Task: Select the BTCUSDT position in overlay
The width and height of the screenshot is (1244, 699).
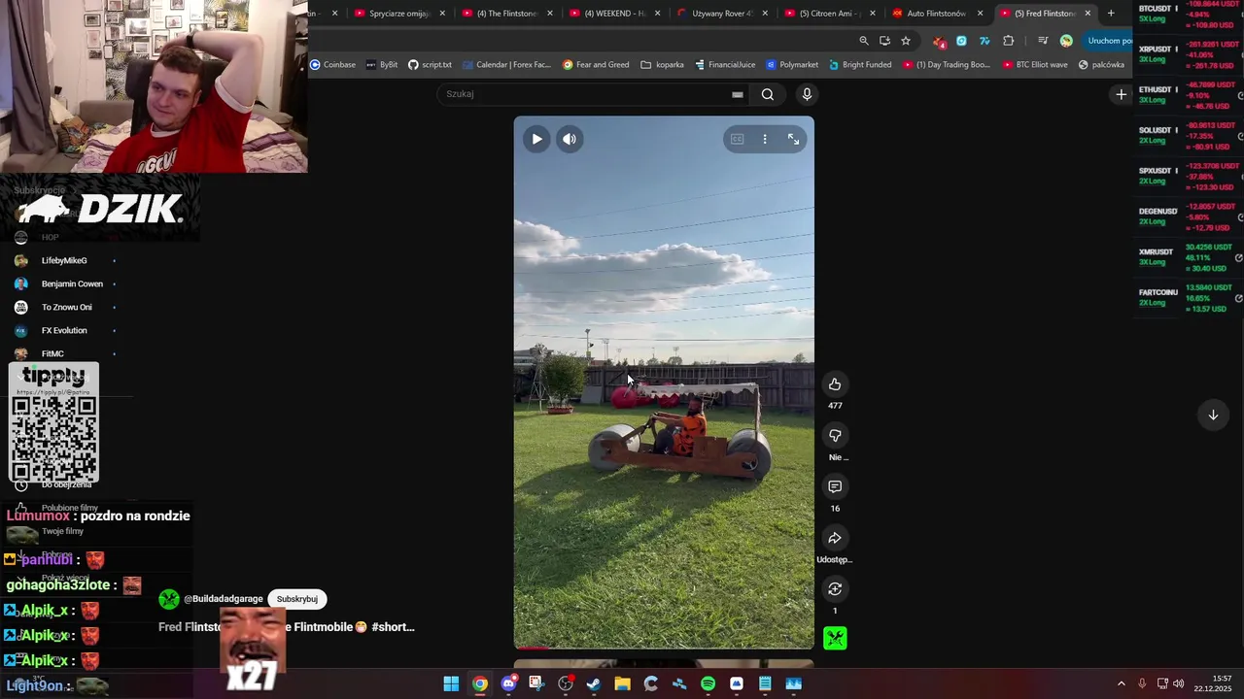Action: 1187,14
